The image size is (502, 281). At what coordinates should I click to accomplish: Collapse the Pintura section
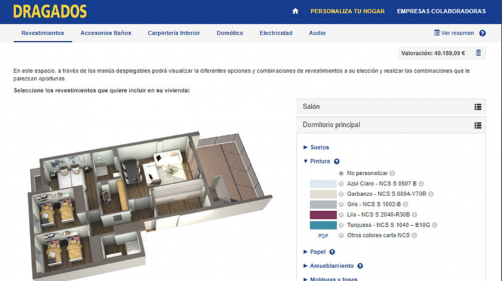coord(316,161)
